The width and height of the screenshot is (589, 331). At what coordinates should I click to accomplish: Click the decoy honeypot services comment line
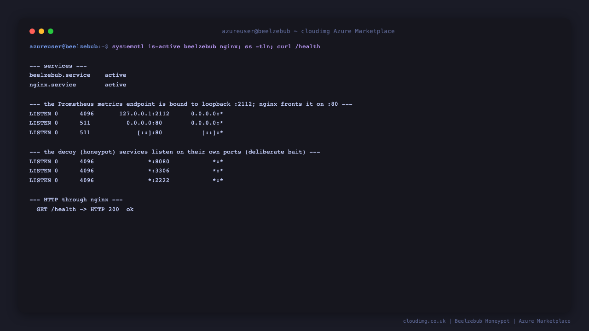coord(175,152)
